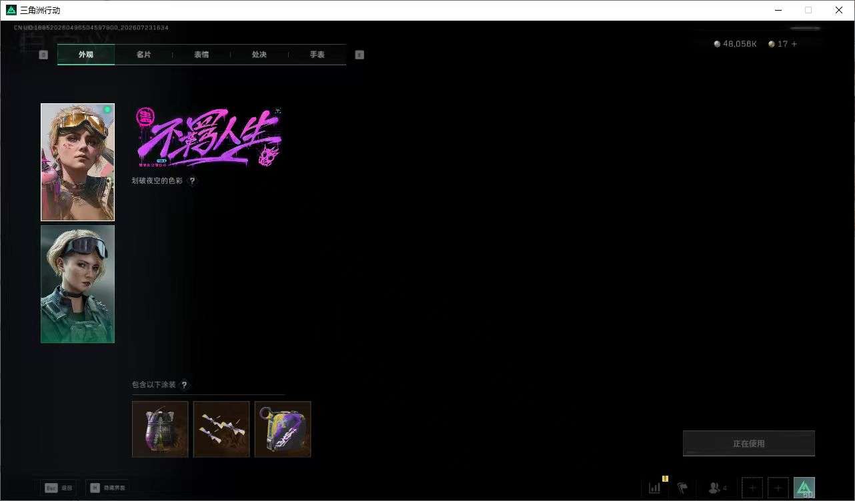Select the lightning darts paint item
Screen dimensions: 855x501
tap(221, 429)
